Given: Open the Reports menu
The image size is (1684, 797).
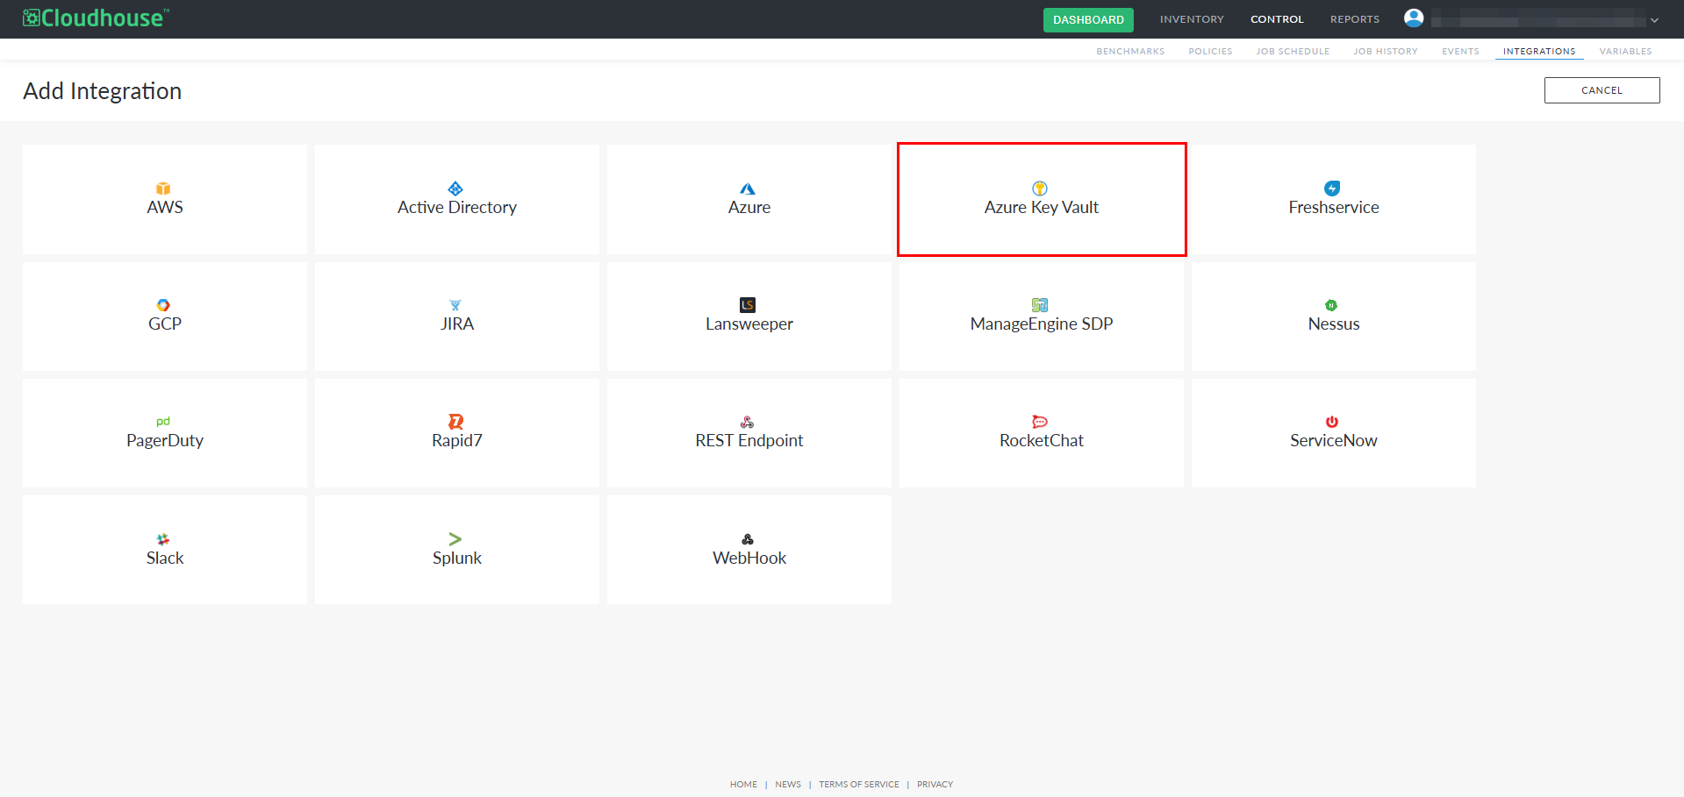Looking at the screenshot, I should click(x=1355, y=19).
